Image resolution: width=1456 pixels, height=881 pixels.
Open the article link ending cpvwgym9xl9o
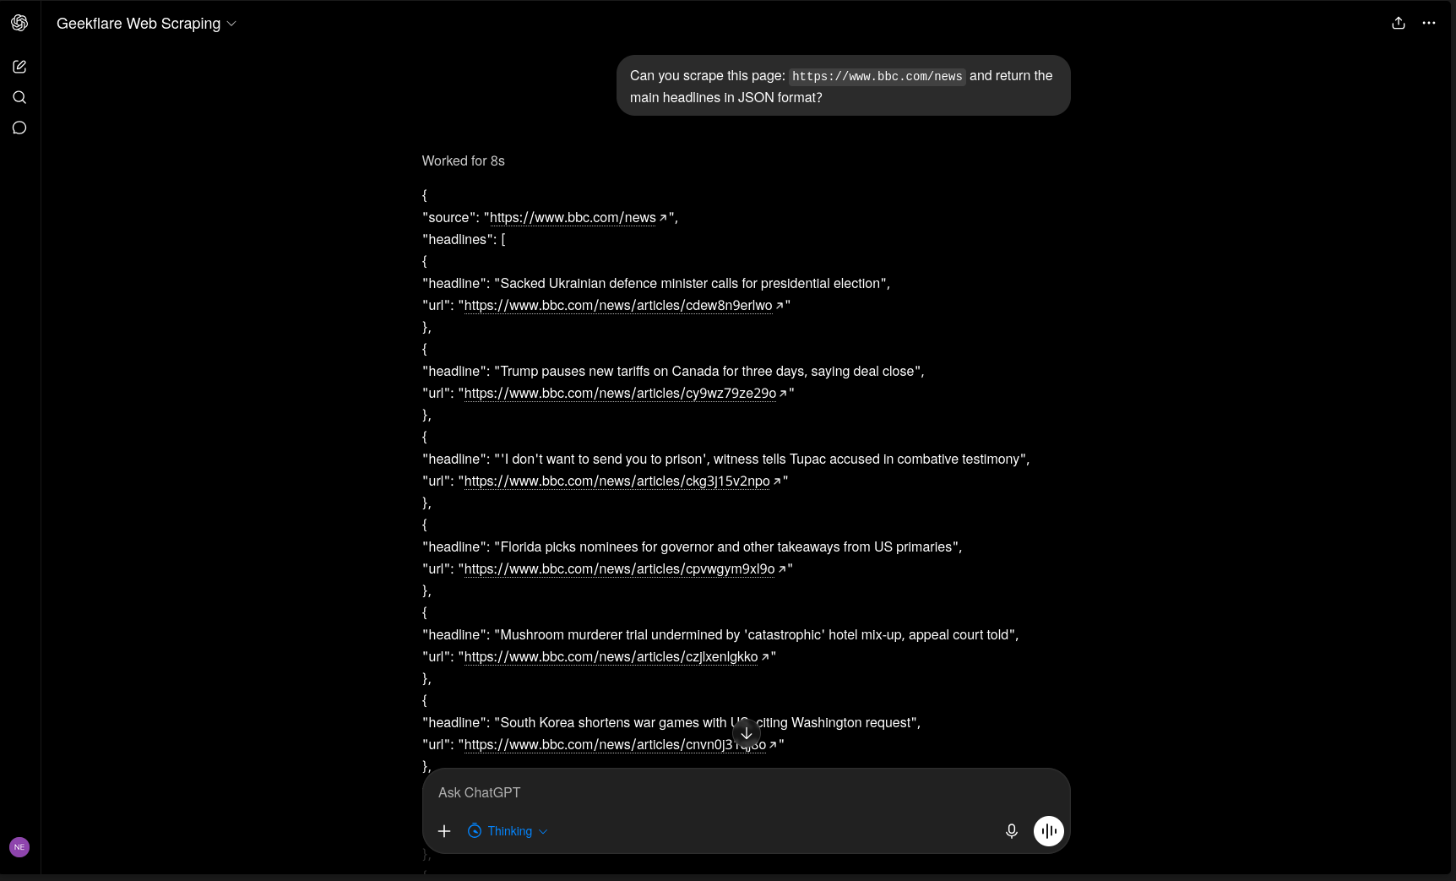625,568
